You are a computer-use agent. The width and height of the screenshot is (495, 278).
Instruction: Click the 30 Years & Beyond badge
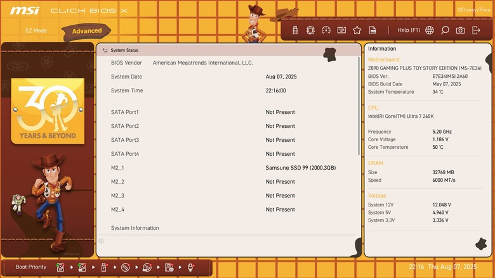(x=48, y=111)
